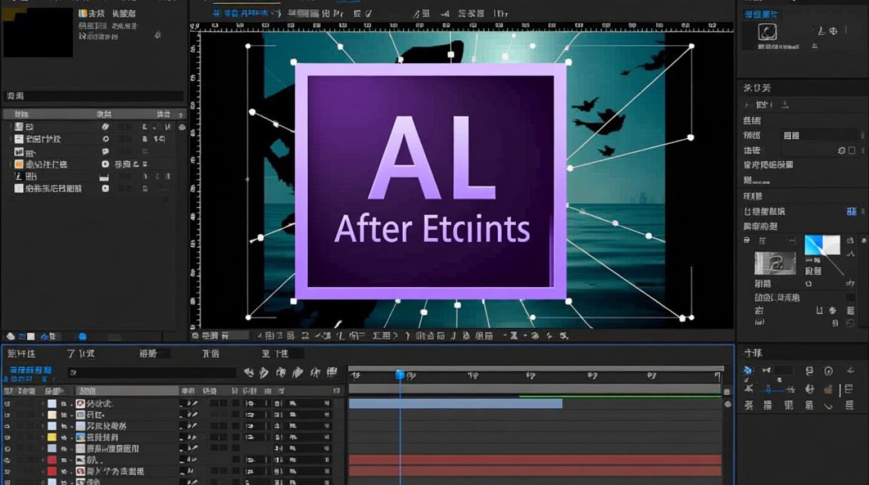Click the yellow layer label color swatch
This screenshot has height=485, width=869.
[x=52, y=437]
